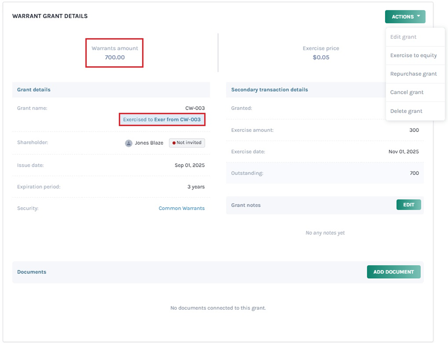Select the Exercise price value $0.05

pos(321,57)
